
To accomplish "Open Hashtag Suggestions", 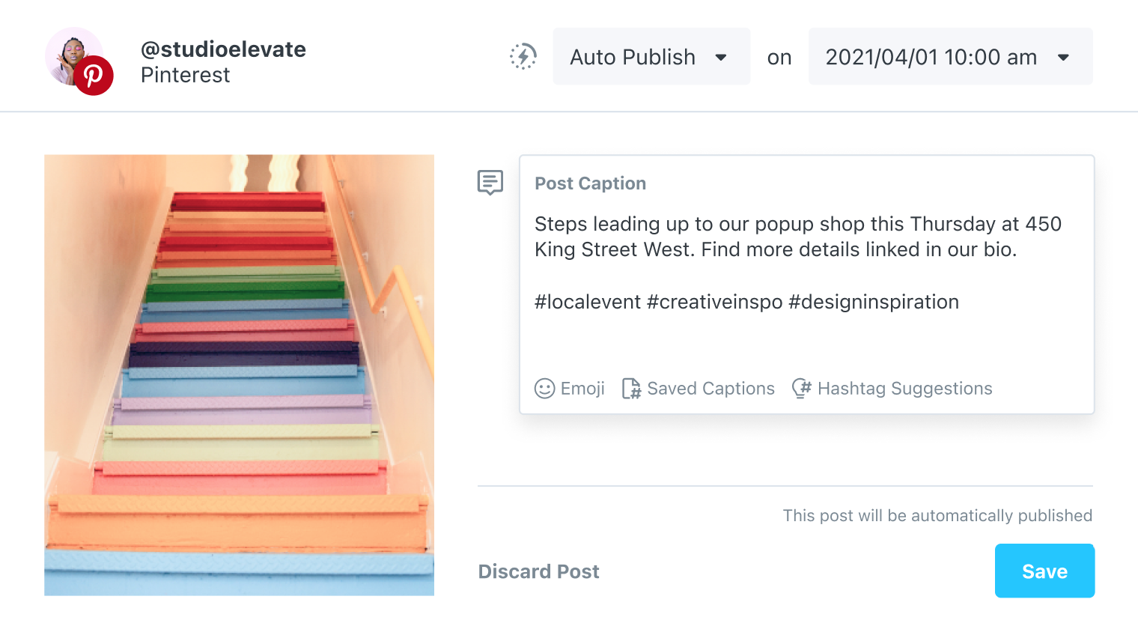I will pyautogui.click(x=904, y=389).
